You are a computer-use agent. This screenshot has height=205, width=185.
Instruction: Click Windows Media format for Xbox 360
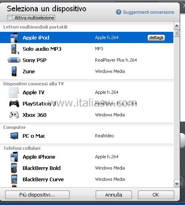pos(110,115)
